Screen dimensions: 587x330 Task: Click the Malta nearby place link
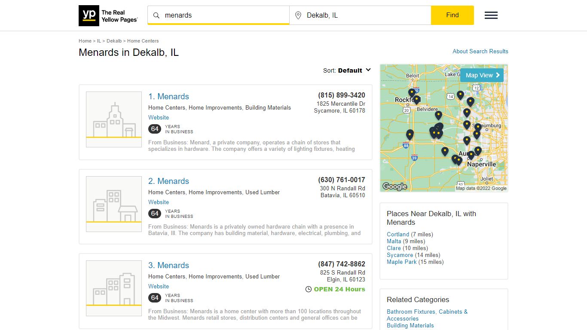pos(394,241)
